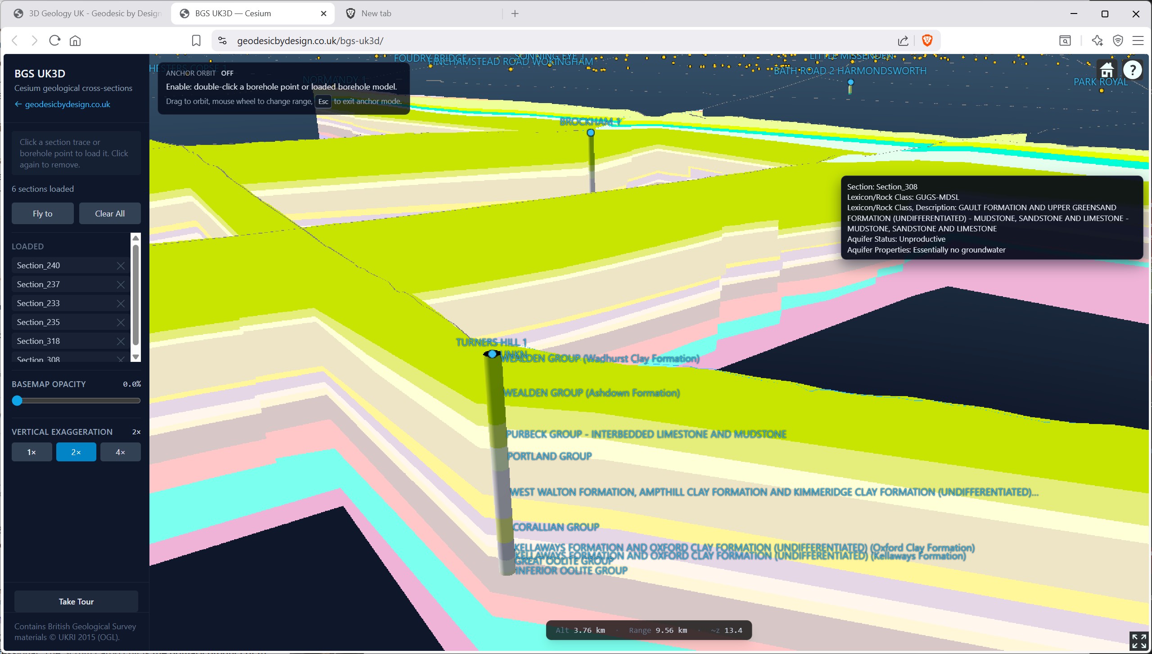Click the BROCKHAM 1 label
Viewport: 1152px width, 654px height.
point(590,122)
